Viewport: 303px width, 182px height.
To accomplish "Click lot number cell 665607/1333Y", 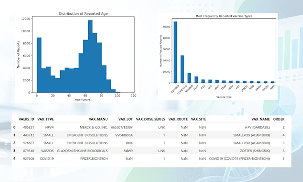I will point(122,127).
